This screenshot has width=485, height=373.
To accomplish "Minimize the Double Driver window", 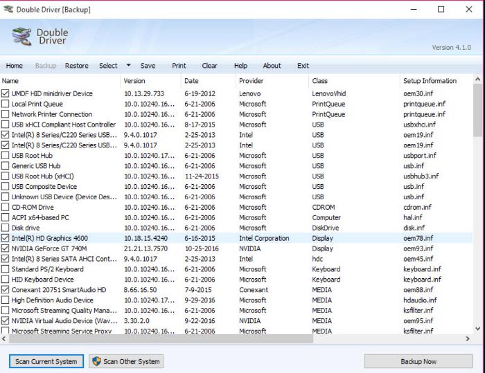I will pyautogui.click(x=414, y=9).
